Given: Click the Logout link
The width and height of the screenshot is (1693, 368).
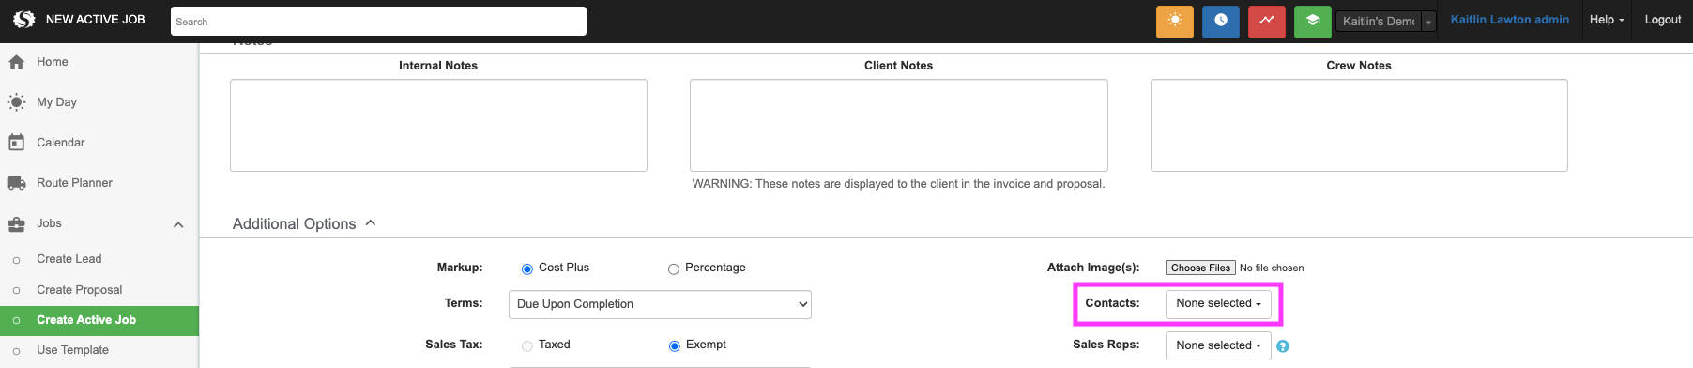Looking at the screenshot, I should [x=1663, y=20].
